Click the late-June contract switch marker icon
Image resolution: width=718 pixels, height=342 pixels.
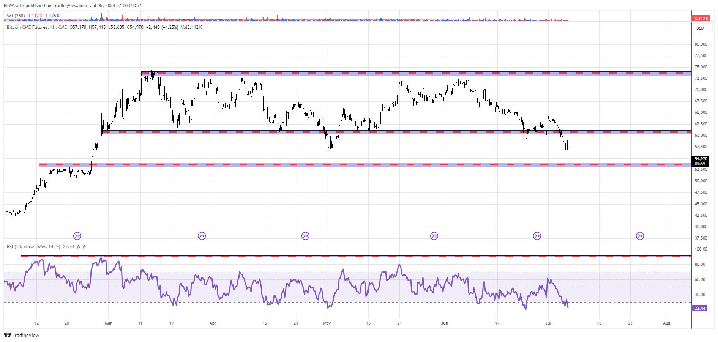click(537, 236)
